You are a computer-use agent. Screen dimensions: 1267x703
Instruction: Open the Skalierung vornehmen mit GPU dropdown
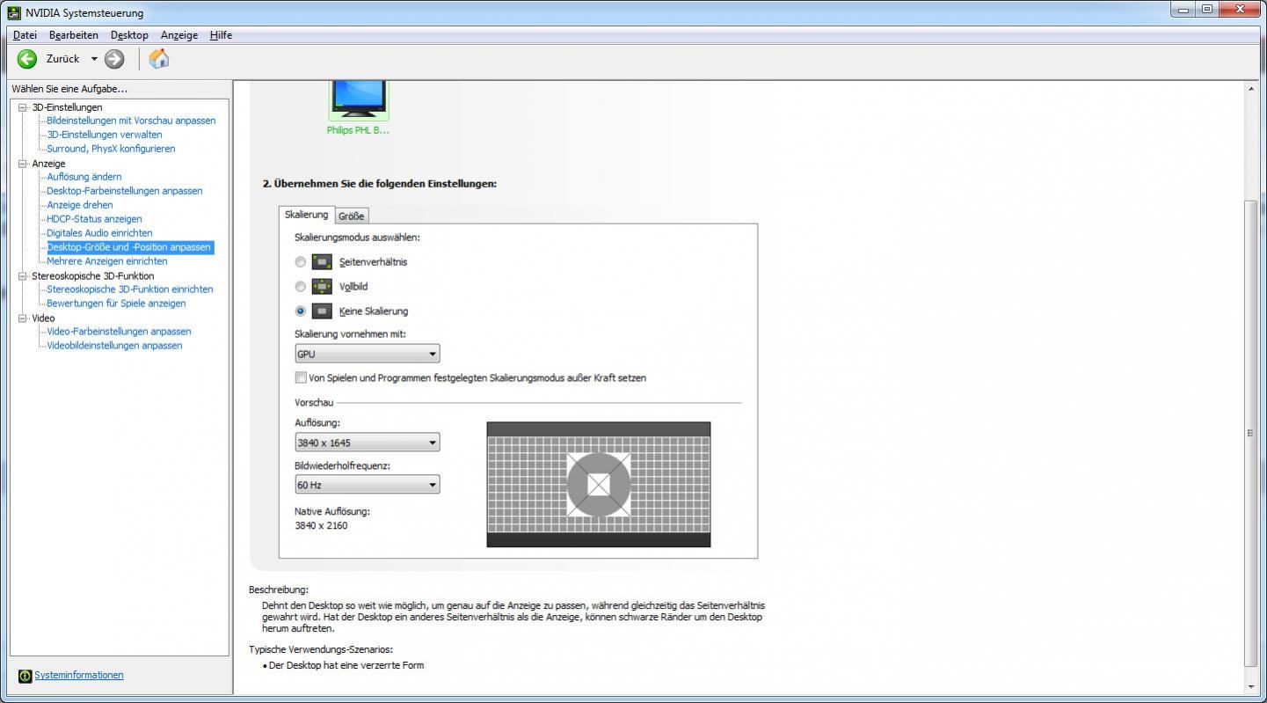point(368,354)
